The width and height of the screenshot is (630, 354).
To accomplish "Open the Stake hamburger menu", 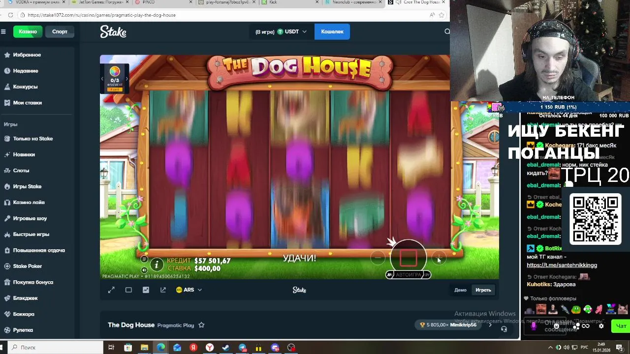I will pos(3,31).
